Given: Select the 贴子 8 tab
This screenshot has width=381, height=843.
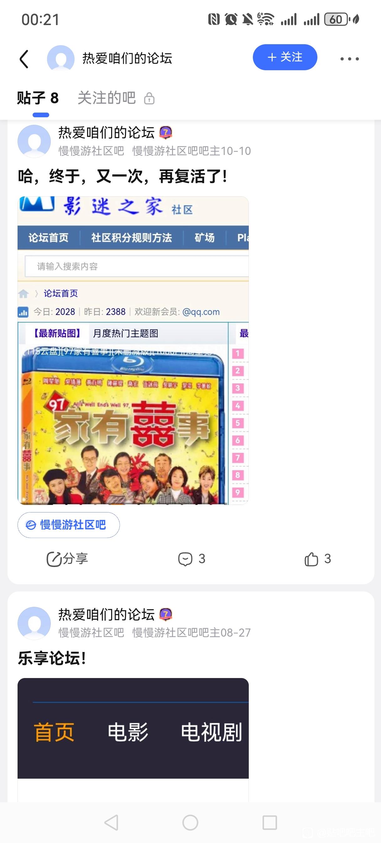Looking at the screenshot, I should [38, 98].
